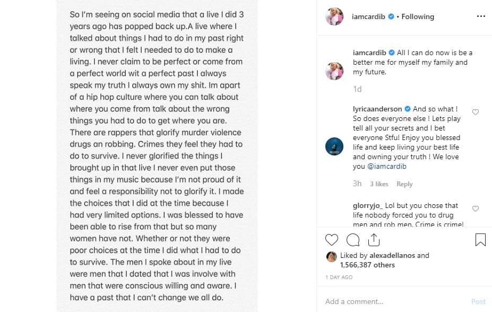Share the post using the paper plane icon

[x=374, y=240]
